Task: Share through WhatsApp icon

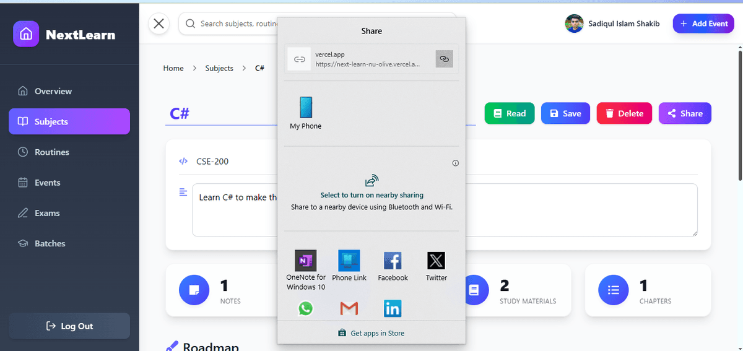Action: pos(306,308)
